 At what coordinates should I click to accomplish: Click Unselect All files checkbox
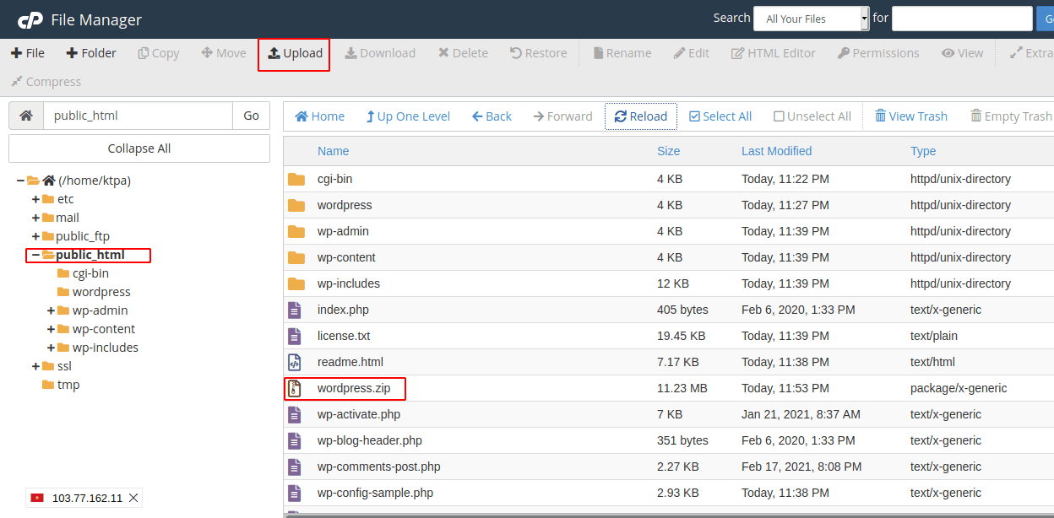[x=812, y=116]
